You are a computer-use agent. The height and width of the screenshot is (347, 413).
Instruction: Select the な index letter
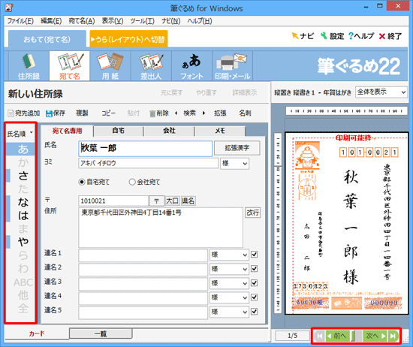[x=23, y=202]
